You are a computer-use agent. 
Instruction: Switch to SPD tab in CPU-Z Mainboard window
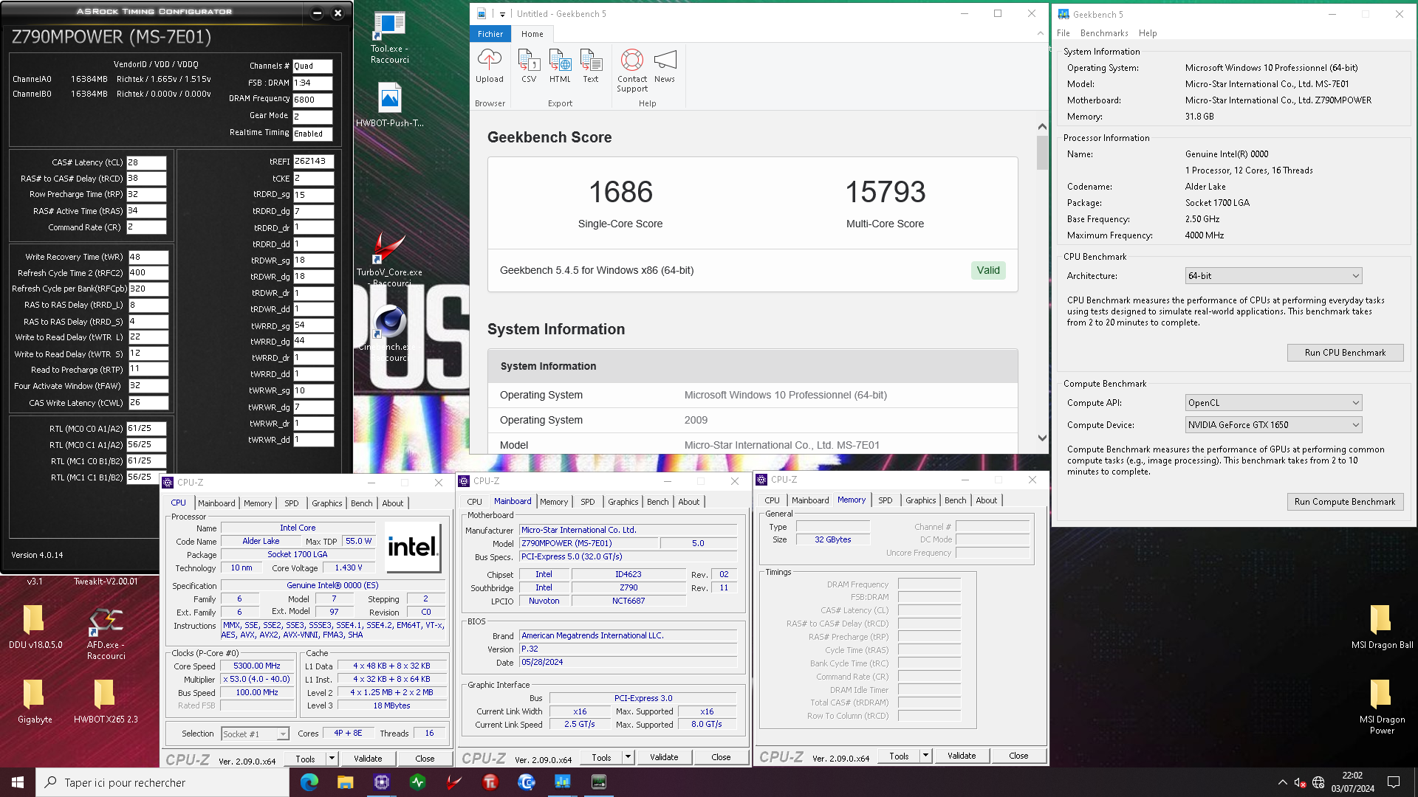point(587,502)
